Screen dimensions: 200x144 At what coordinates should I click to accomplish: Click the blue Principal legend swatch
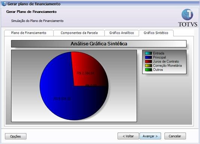point(148,57)
